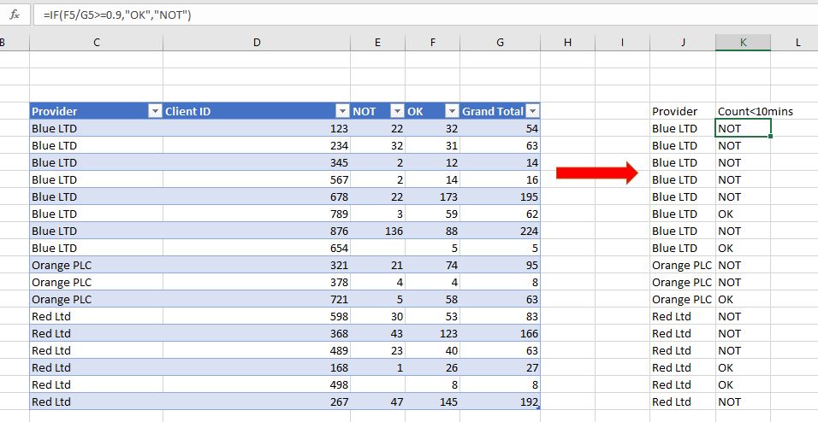Open the Provider column filter dropdown
Screen dimensions: 818x422
(155, 111)
